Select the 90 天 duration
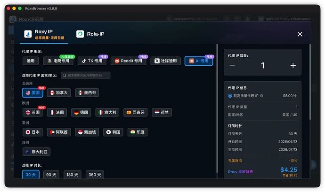This screenshot has width=325, height=192. pos(51,175)
